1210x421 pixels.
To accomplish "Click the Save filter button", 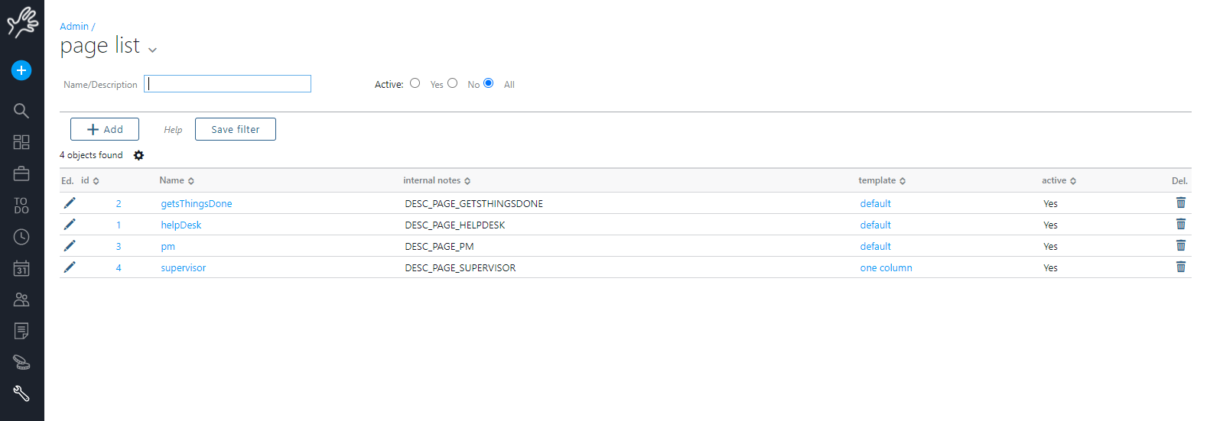I will tap(236, 129).
